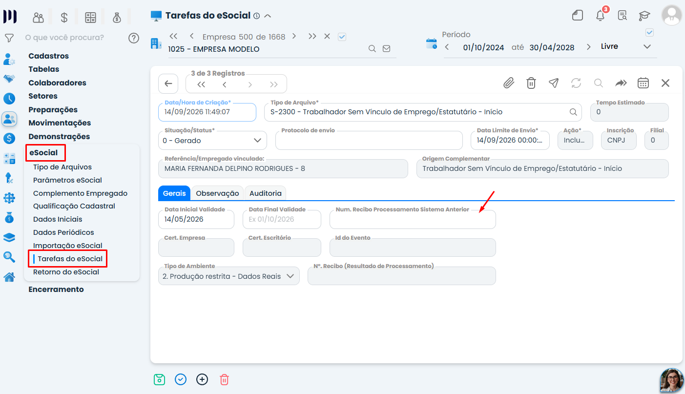Click the Data Inicial Validade field

(196, 219)
